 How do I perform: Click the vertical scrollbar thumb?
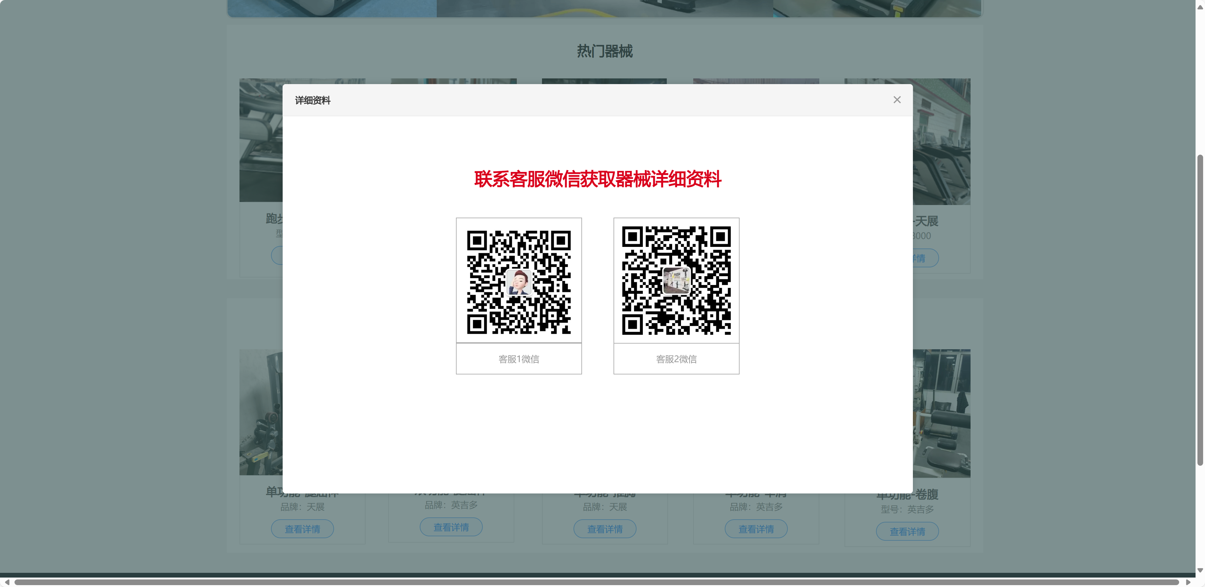(1200, 310)
